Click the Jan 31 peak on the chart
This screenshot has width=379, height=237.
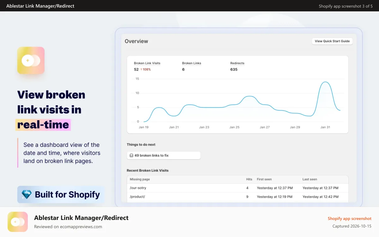tap(325, 82)
